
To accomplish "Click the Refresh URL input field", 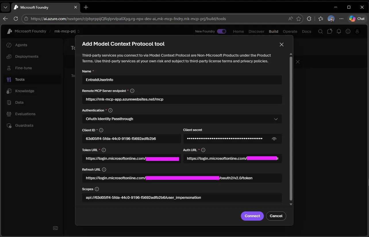I will click(182, 178).
